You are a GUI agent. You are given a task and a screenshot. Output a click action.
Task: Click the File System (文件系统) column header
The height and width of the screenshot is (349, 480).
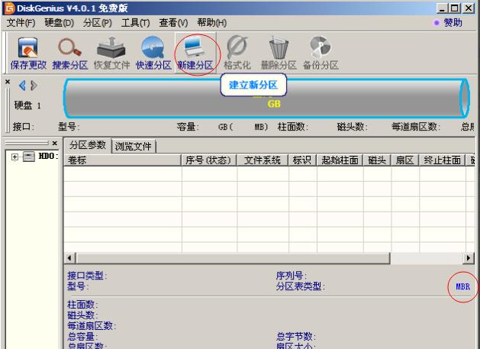261,160
